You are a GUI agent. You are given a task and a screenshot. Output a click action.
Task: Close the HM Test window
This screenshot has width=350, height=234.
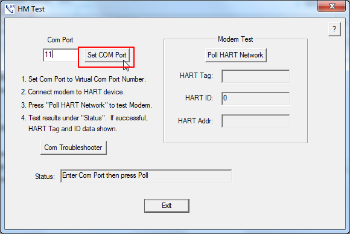click(332, 6)
